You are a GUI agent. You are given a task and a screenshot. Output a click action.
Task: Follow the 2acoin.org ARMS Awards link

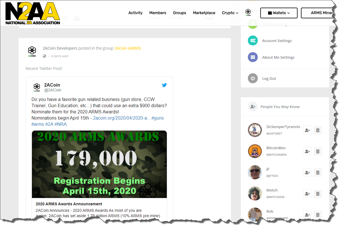click(x=122, y=118)
